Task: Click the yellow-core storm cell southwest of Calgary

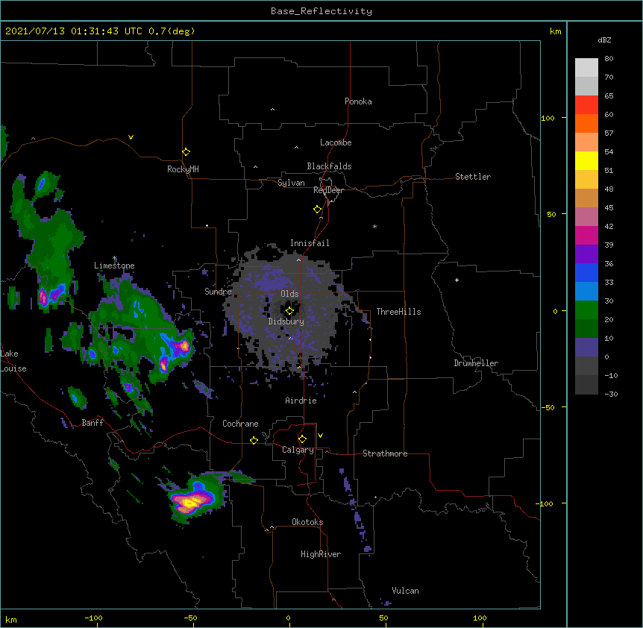Action: [189, 503]
